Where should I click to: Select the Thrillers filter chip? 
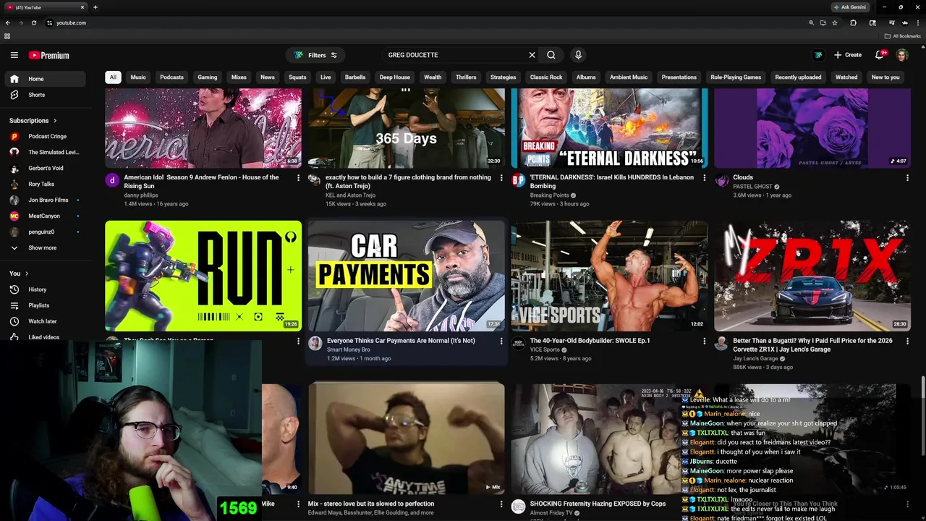tap(466, 77)
